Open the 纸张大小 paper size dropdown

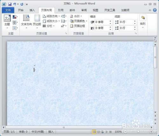pos(51,21)
